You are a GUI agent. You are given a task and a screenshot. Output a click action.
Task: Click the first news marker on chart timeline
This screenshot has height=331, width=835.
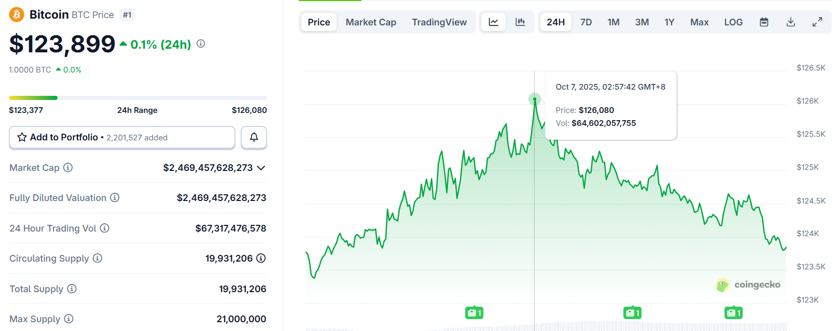pyautogui.click(x=474, y=313)
